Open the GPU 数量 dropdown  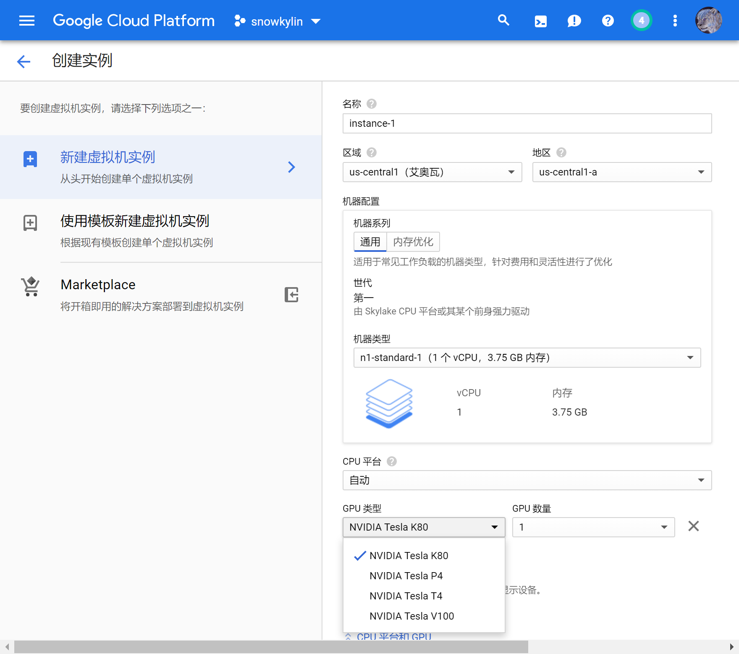click(593, 527)
